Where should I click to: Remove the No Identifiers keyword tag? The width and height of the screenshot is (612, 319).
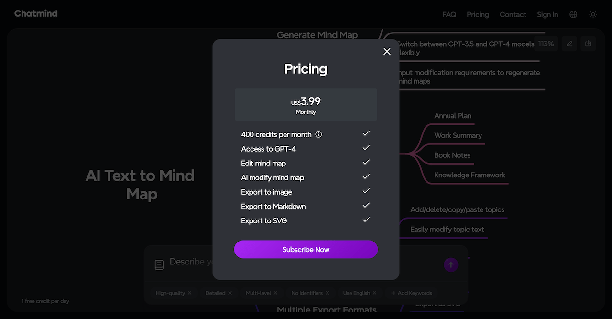pos(328,293)
